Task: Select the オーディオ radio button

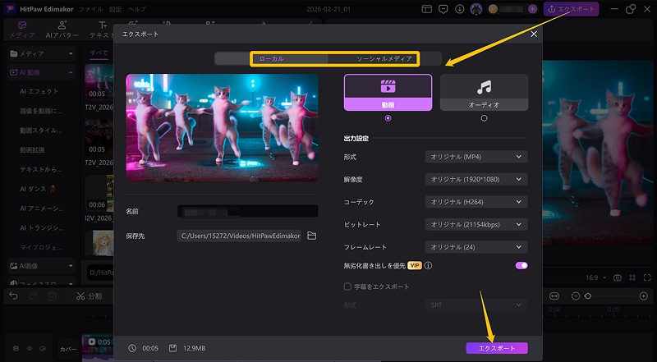Action: pyautogui.click(x=484, y=118)
